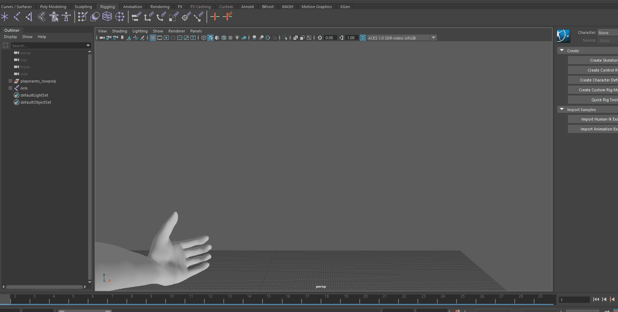Image resolution: width=618 pixels, height=312 pixels.
Task: Toggle the Film Gate display
Action: (160, 38)
